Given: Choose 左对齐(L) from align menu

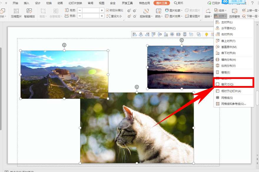Looking at the screenshot, I should (x=234, y=22).
